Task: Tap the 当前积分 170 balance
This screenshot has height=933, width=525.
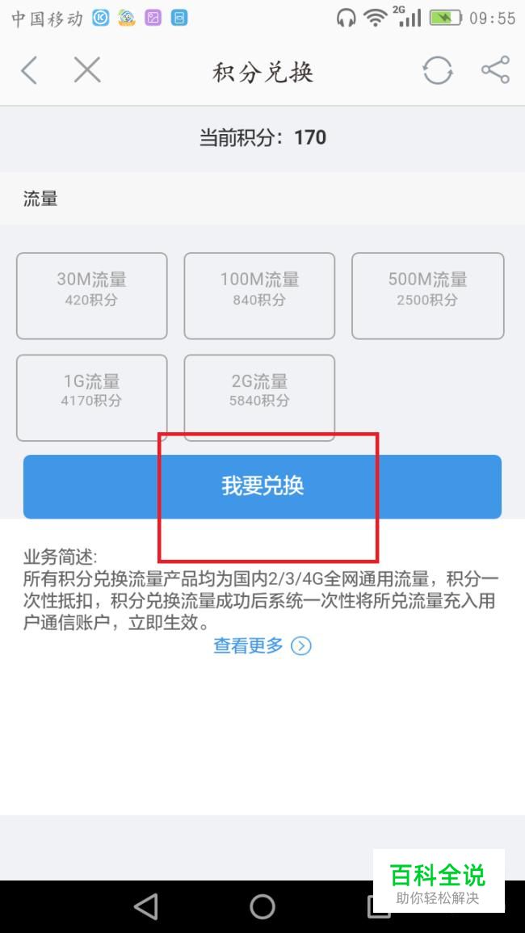Action: click(x=262, y=137)
